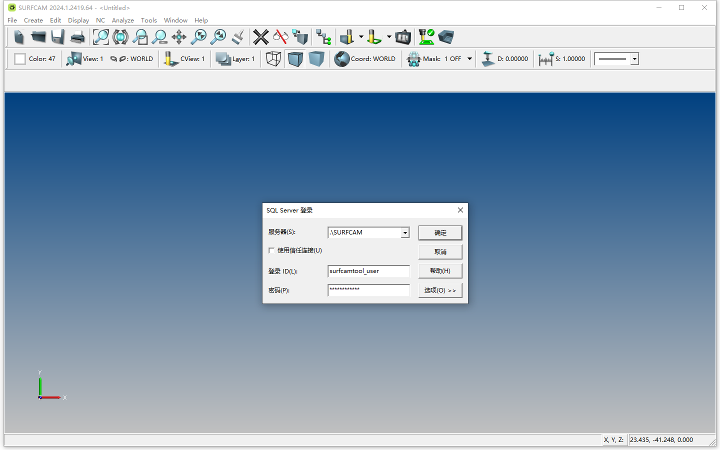Click the 取消 button

pos(440,252)
